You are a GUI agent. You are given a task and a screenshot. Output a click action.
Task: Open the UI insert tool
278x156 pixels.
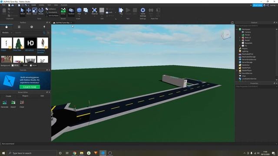coord(86,11)
